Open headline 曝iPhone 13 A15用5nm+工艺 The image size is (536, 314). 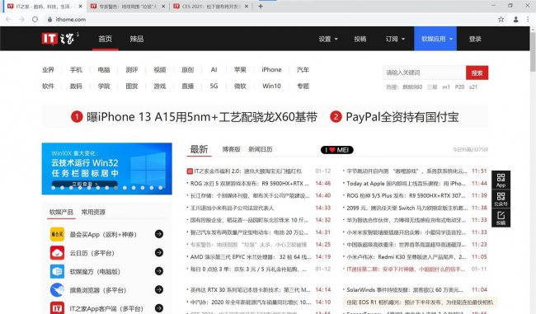pyautogui.click(x=202, y=117)
